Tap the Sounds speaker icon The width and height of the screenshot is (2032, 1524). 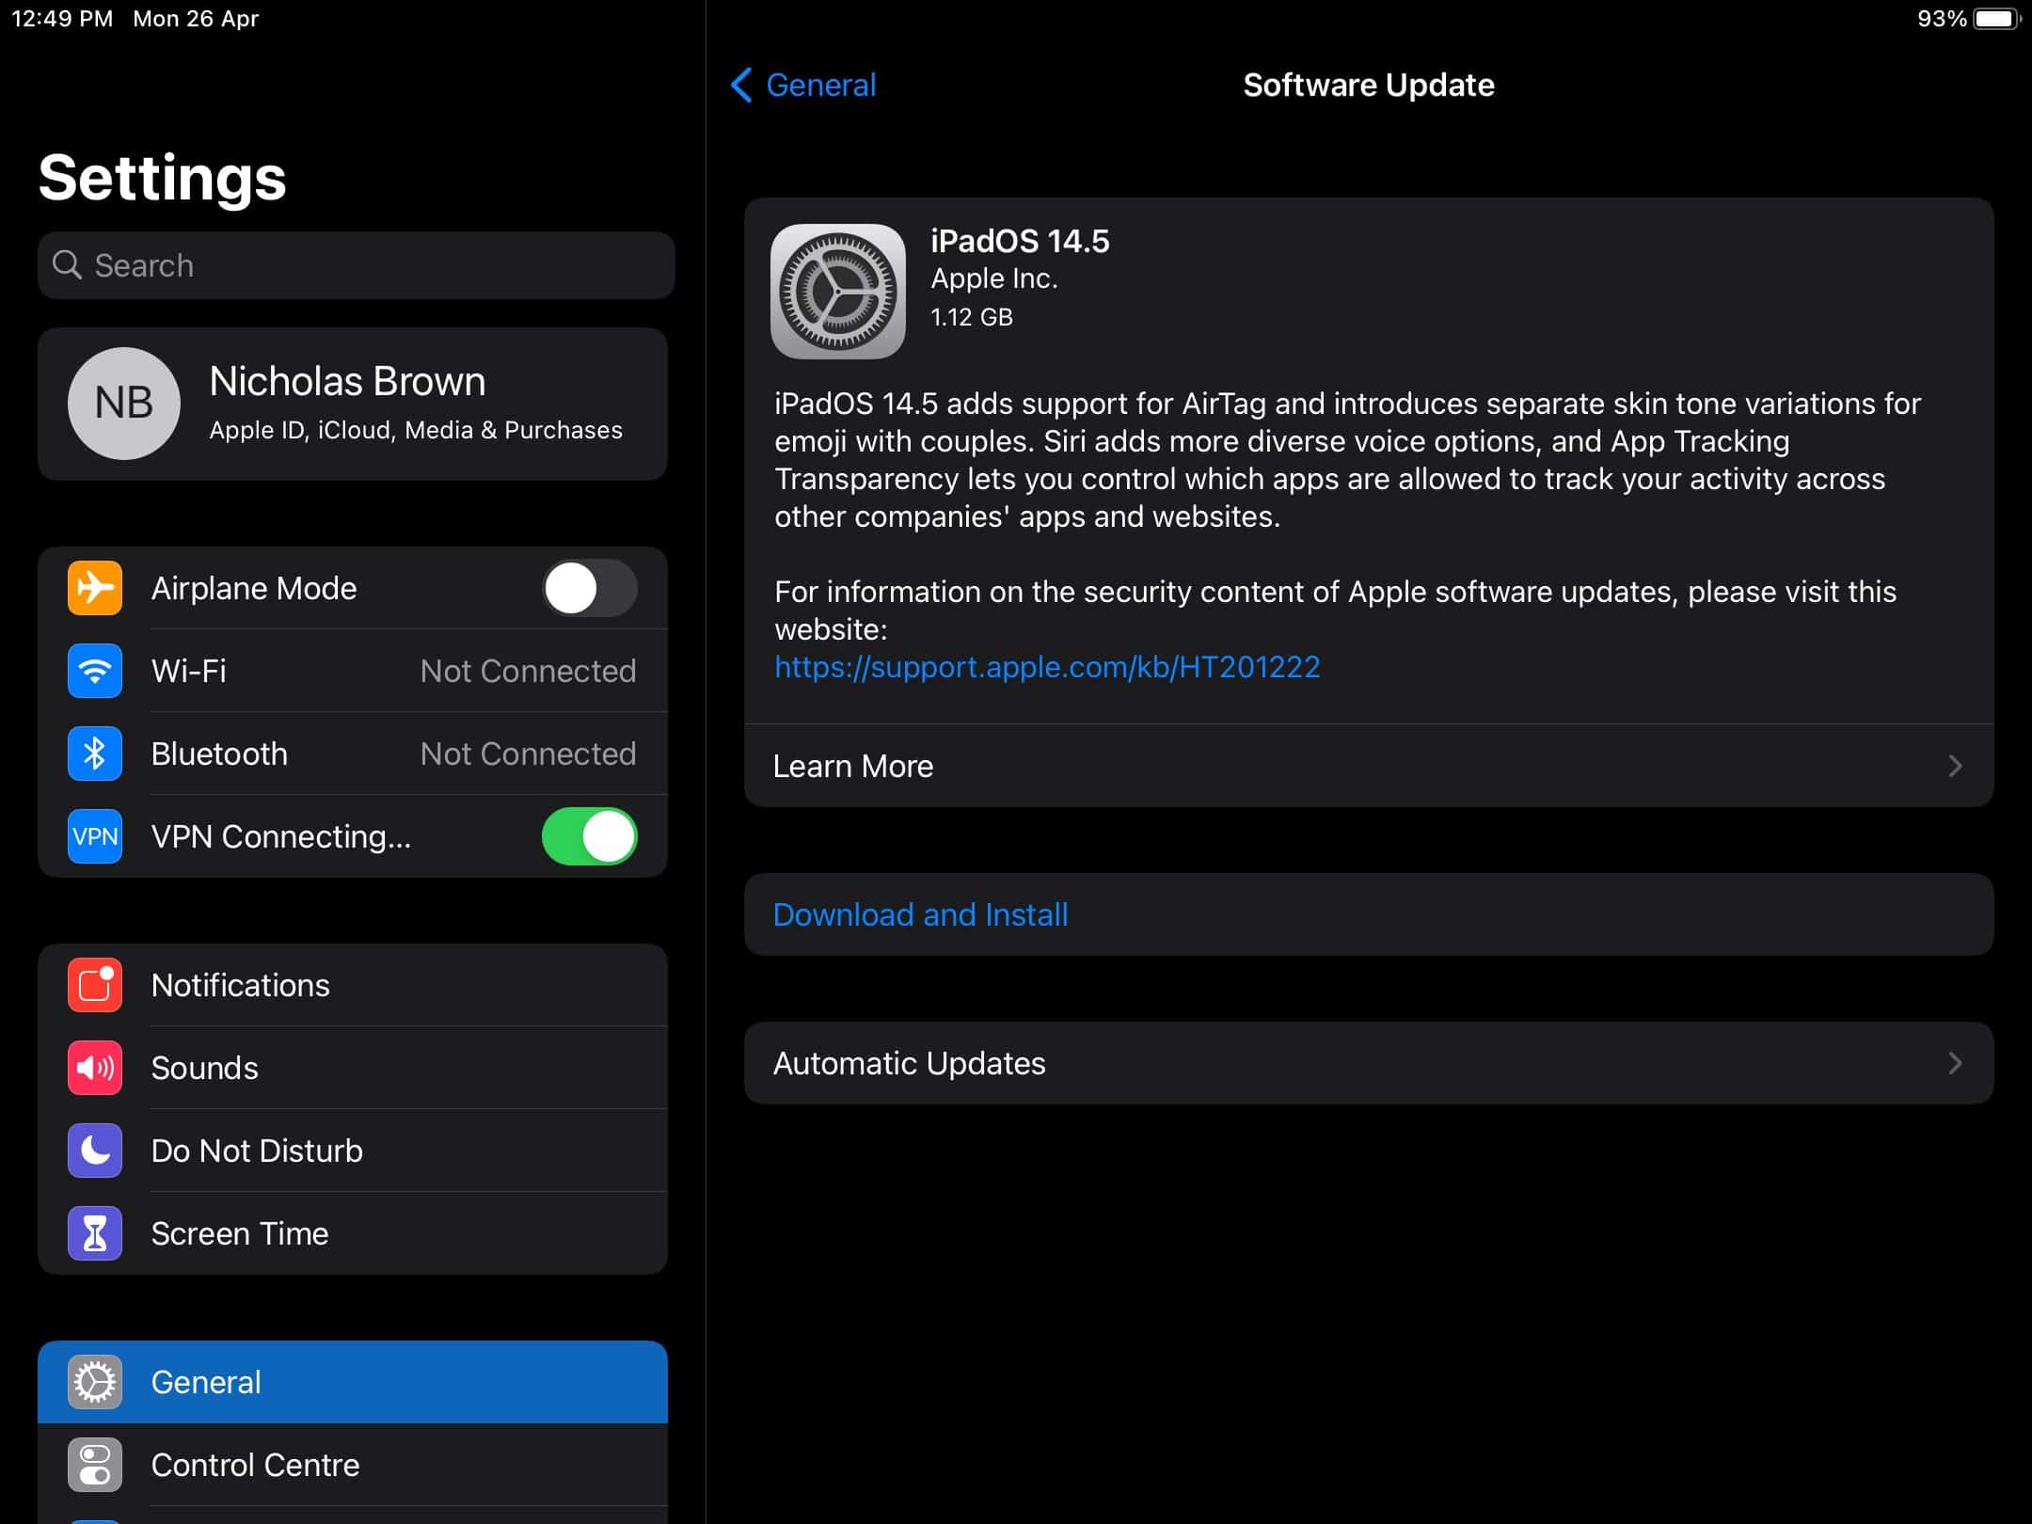(95, 1068)
